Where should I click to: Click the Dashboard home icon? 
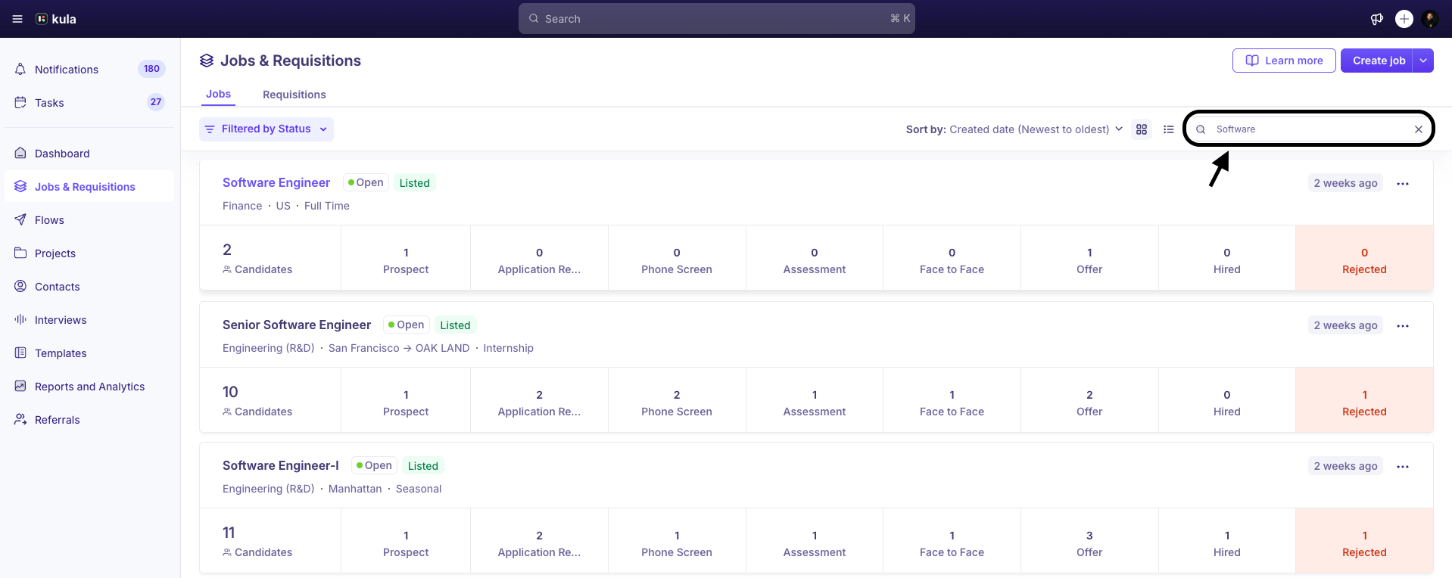coord(20,153)
